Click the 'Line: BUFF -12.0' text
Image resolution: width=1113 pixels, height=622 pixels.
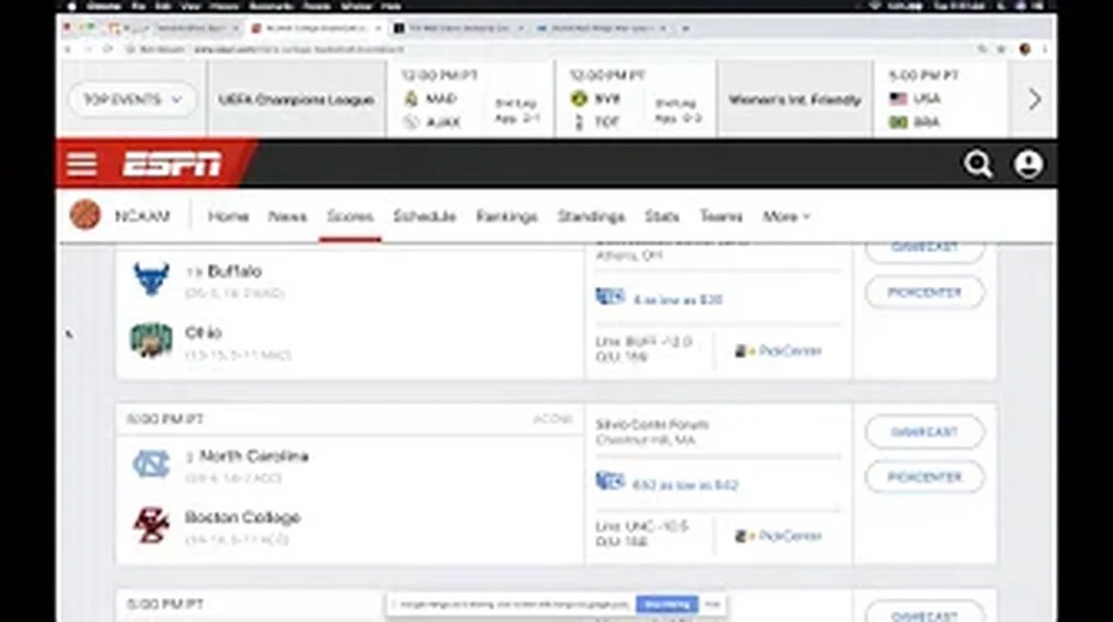644,341
